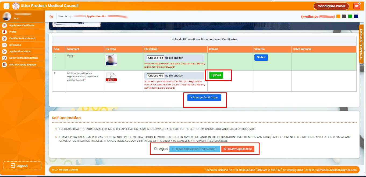Click the Certificate Dashboard sidebar icon
This screenshot has height=177, width=366.
[x=4, y=38]
